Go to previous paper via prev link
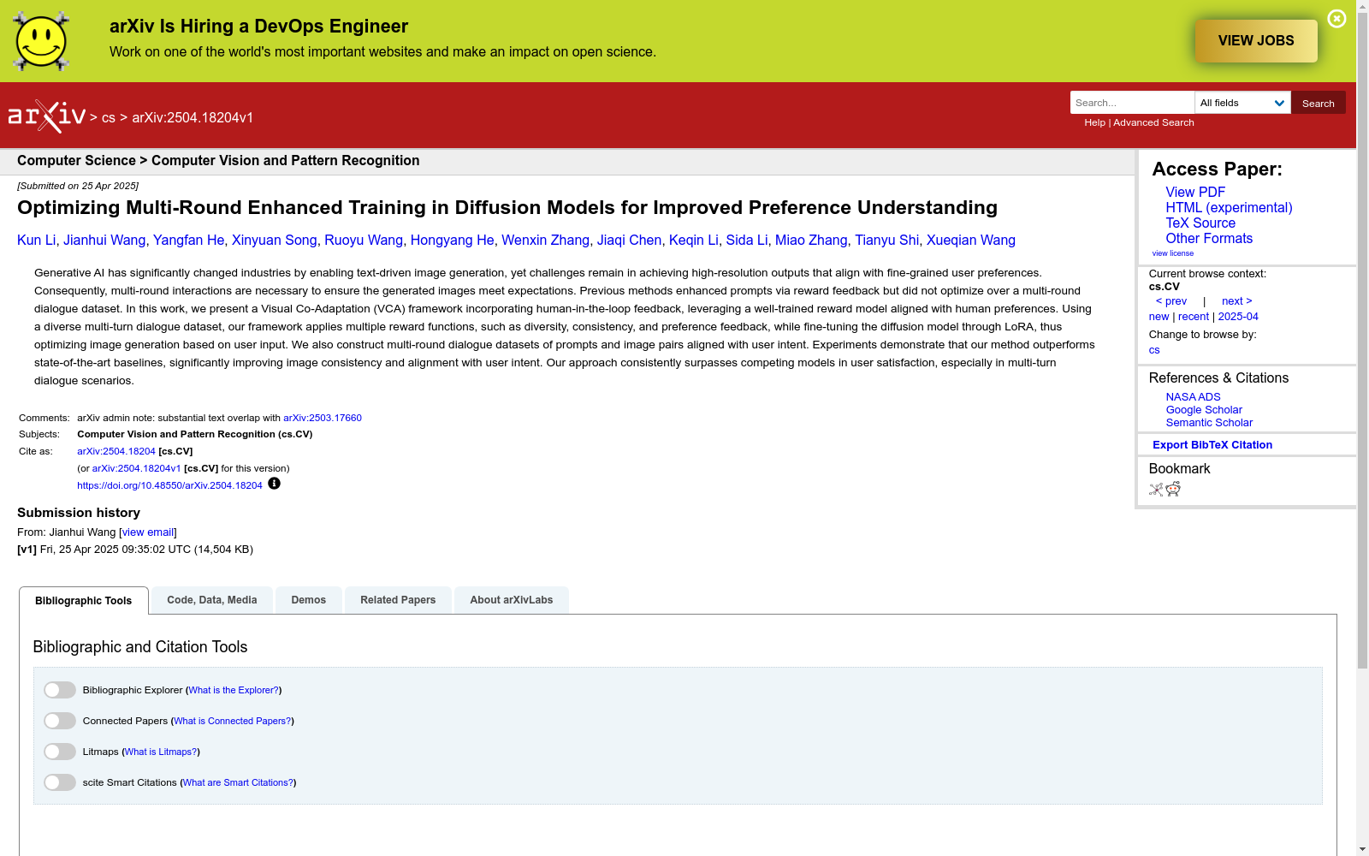The height and width of the screenshot is (856, 1369). (1171, 301)
